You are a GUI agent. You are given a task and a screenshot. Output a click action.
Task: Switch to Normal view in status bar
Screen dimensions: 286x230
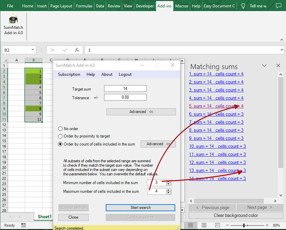click(190, 225)
